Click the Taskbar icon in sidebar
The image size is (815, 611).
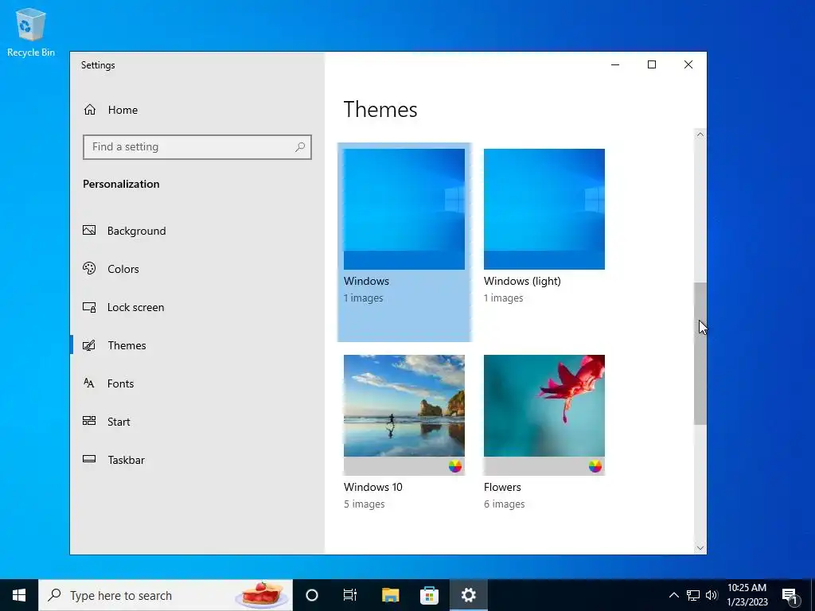[89, 459]
